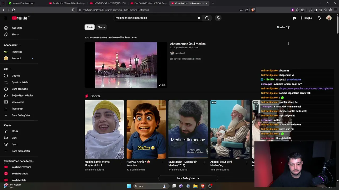
Task: Clear the search box with the X icon
Action: 199,18
